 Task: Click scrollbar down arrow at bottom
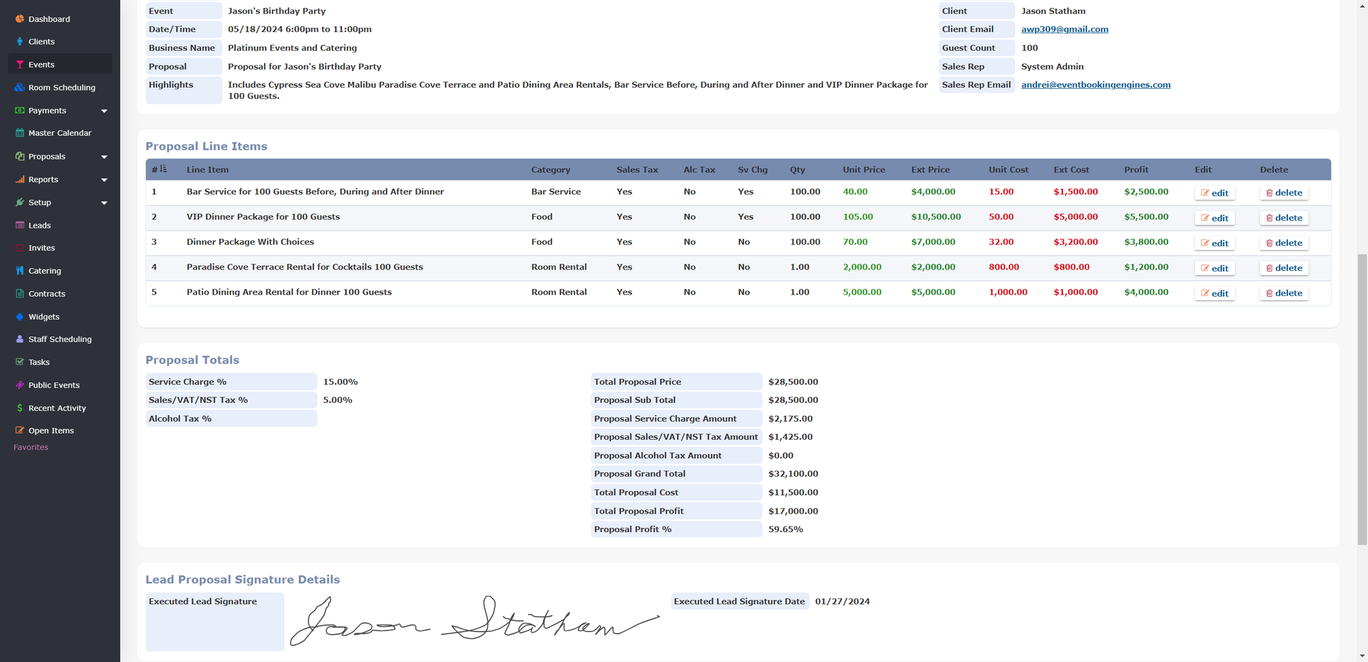1362,657
